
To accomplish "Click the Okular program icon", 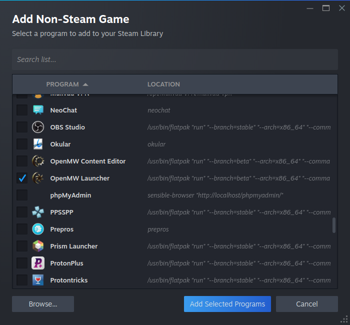I will 38,144.
